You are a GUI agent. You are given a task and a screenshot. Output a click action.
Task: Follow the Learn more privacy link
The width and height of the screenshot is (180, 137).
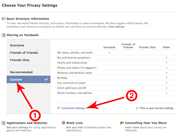tap(132, 127)
